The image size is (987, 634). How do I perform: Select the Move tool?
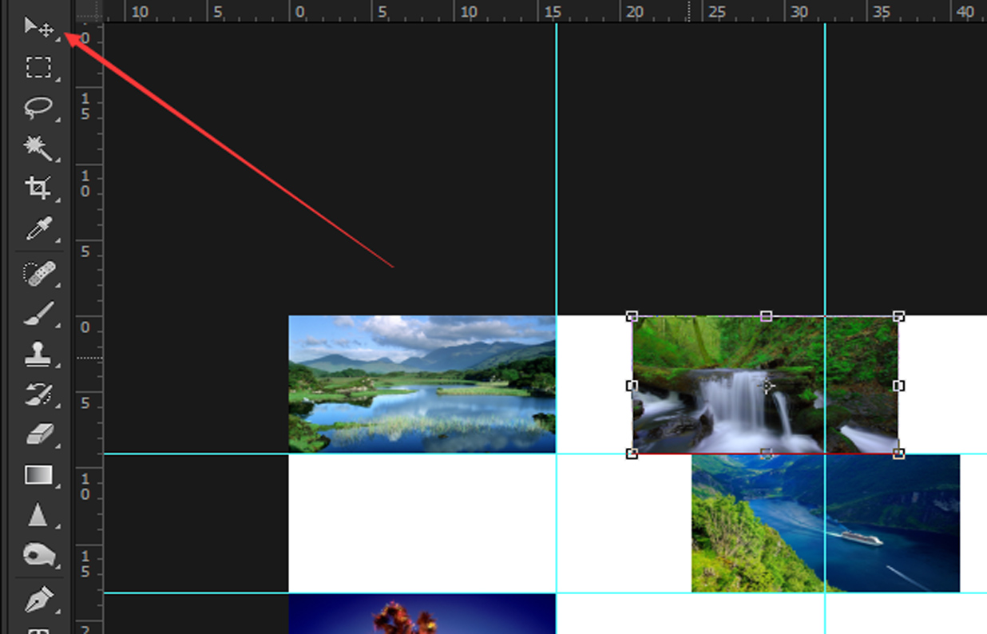click(38, 28)
